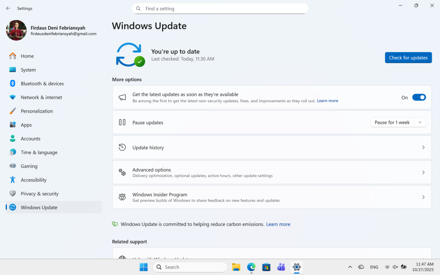Viewport: 440px width, 275px height.
Task: Click the Privacy & security shield icon
Action: 12,193
